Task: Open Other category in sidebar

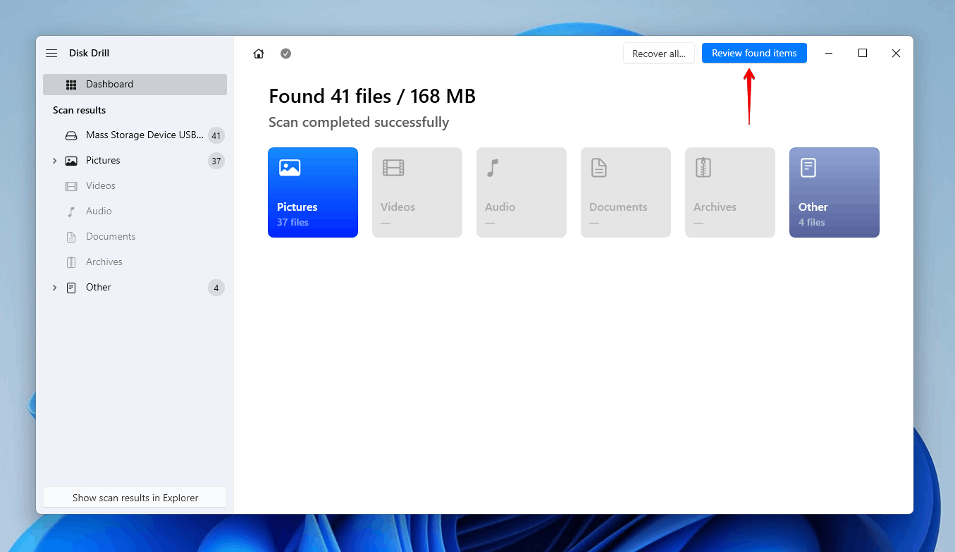Action: (x=135, y=288)
